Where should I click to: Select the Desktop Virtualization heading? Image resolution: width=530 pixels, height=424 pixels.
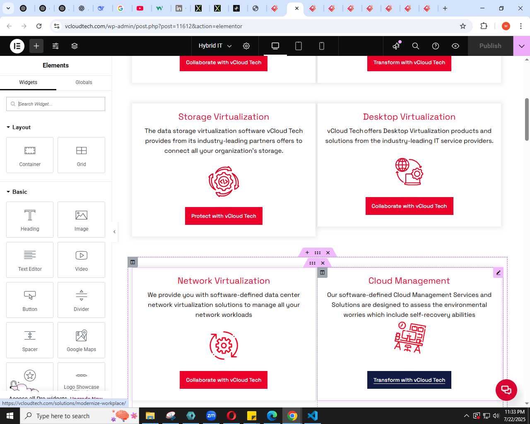click(x=409, y=117)
